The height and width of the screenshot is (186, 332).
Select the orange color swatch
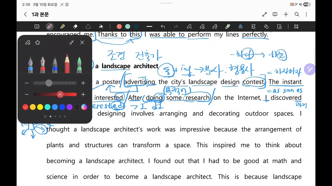point(33,107)
